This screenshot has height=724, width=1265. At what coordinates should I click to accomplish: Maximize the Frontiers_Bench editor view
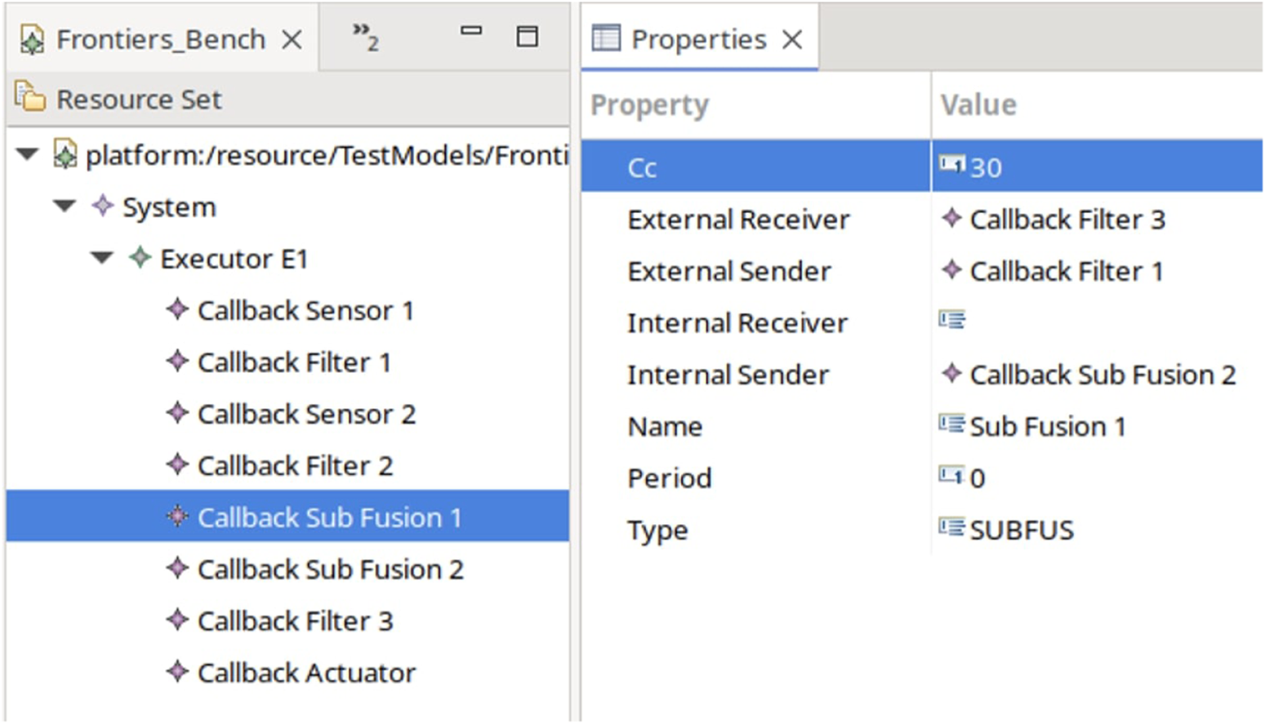point(527,34)
